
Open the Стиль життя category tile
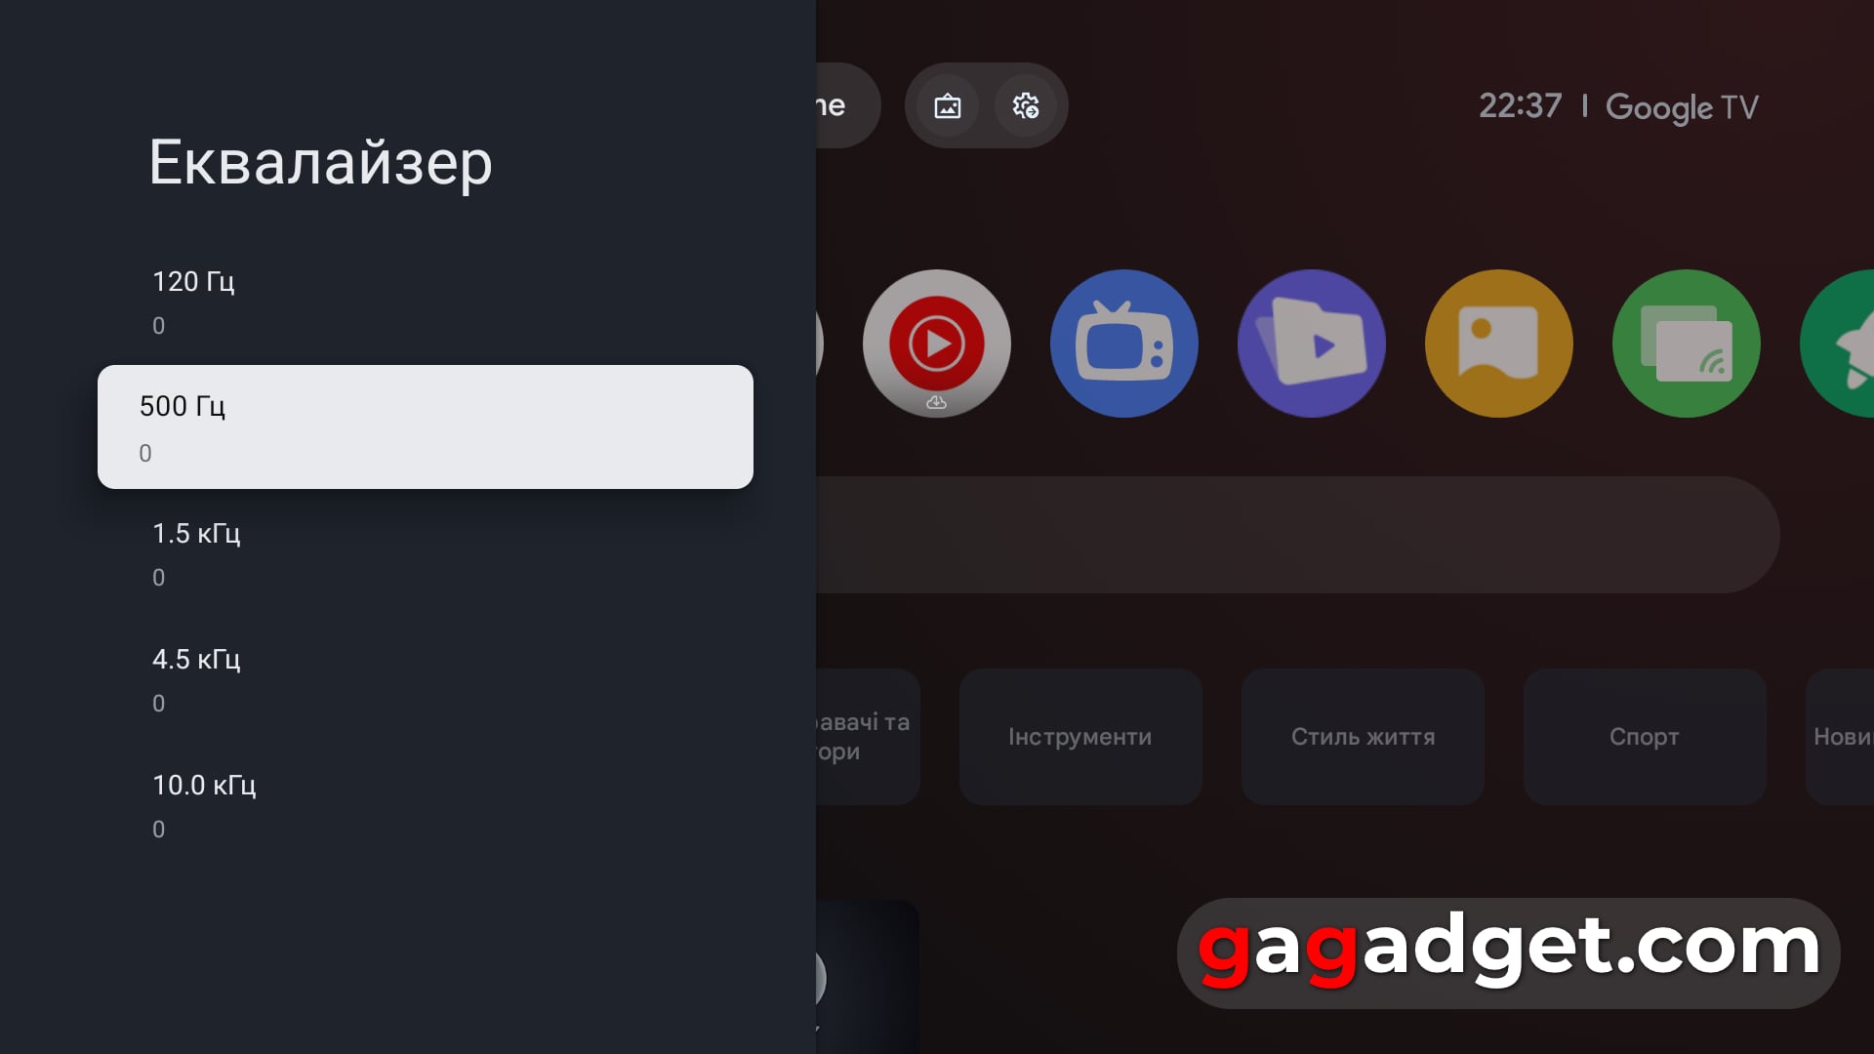1363,737
